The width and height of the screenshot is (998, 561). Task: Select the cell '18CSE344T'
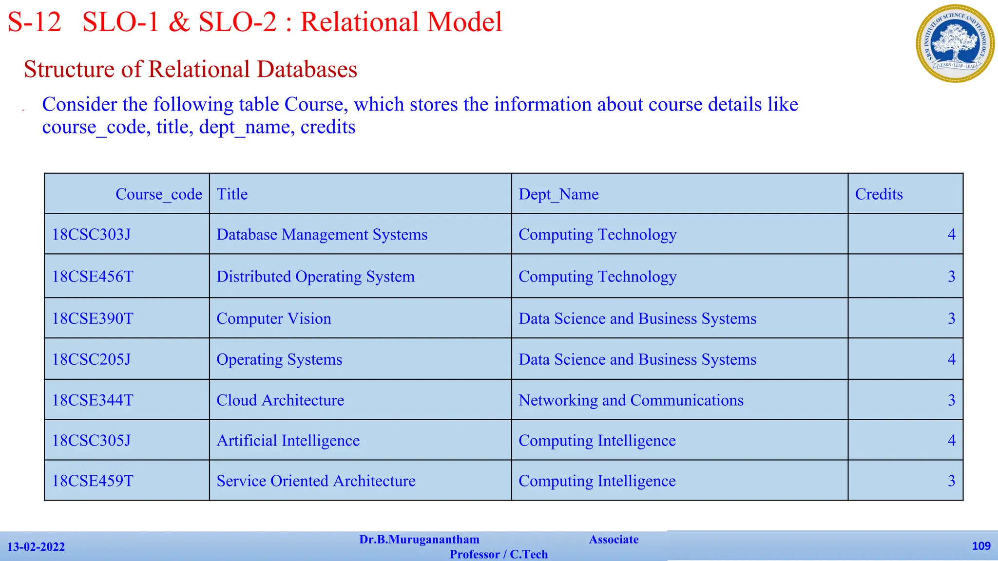point(127,400)
